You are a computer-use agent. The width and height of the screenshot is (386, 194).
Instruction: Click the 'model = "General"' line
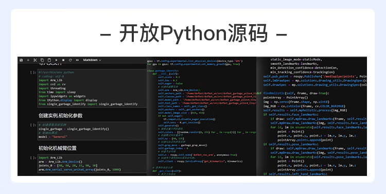point(52,137)
